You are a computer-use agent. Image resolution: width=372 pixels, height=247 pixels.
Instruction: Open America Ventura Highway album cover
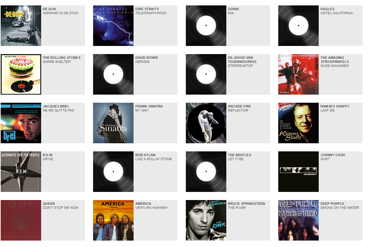tap(113, 220)
